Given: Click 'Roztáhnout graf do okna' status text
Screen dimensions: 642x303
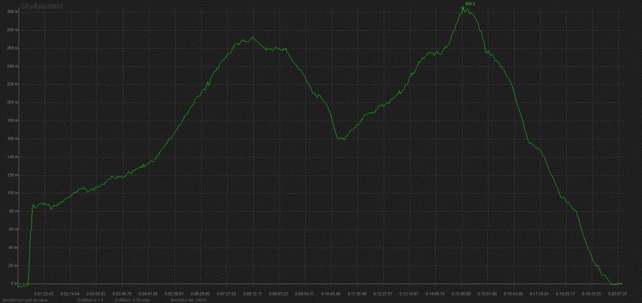Looking at the screenshot, I should (x=24, y=300).
